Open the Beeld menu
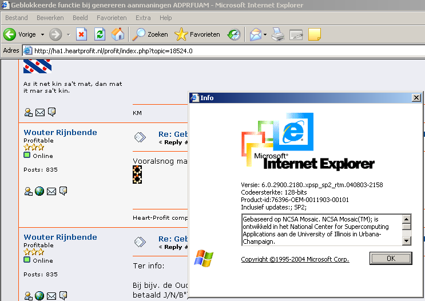Viewport: 425px width, 301px height. (x=80, y=18)
